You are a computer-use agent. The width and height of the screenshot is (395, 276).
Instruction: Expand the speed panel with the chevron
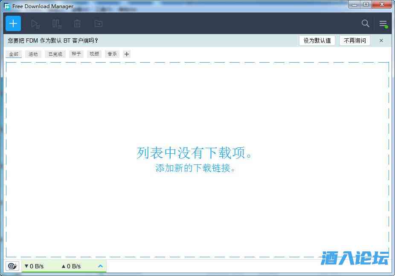tap(101, 266)
